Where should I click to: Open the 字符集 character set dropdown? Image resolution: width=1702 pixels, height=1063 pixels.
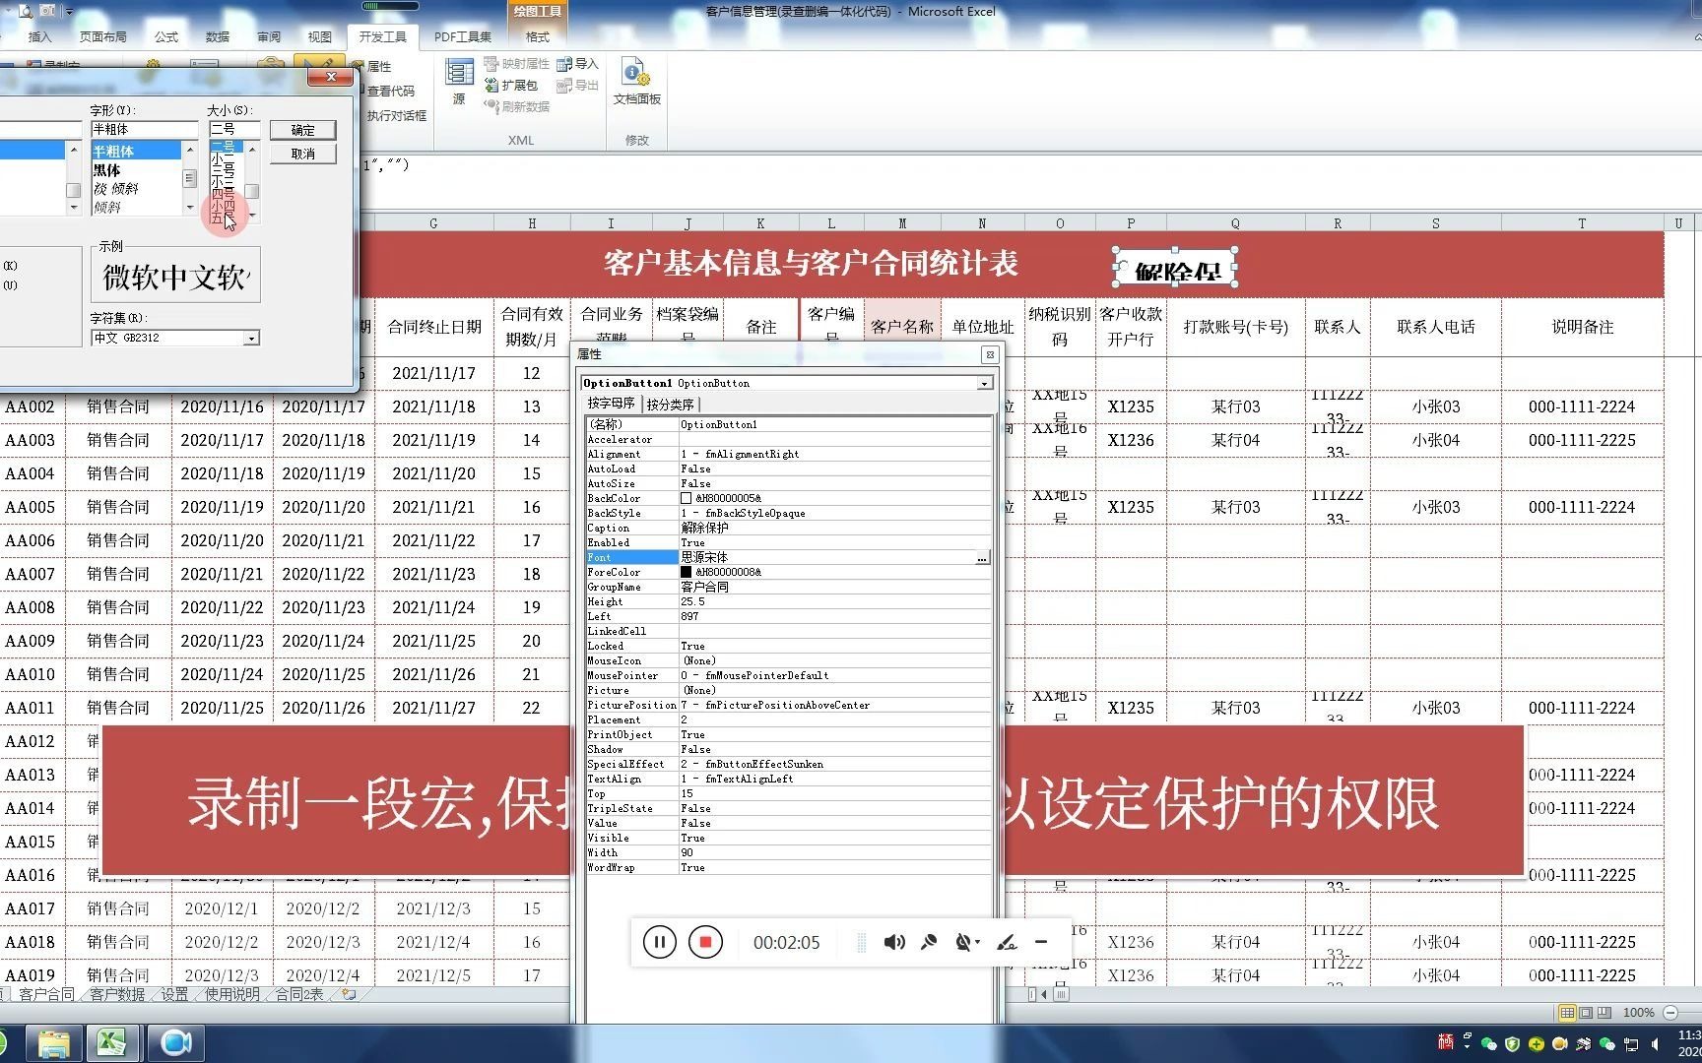pyautogui.click(x=253, y=338)
